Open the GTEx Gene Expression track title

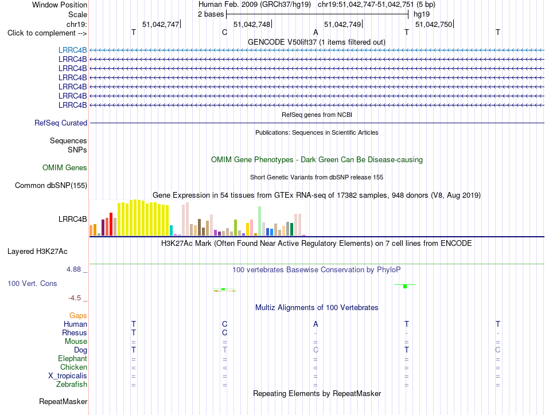click(317, 195)
